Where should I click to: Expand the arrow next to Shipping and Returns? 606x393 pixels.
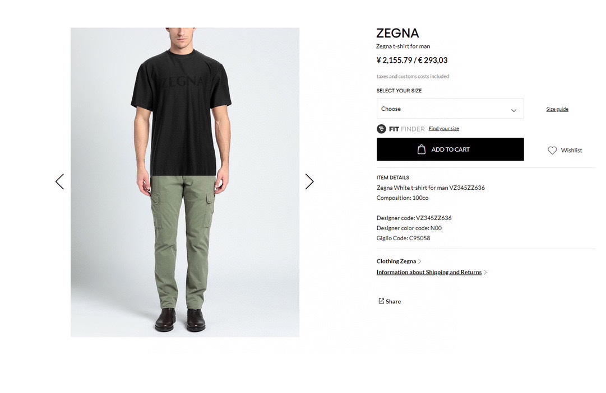(x=485, y=272)
